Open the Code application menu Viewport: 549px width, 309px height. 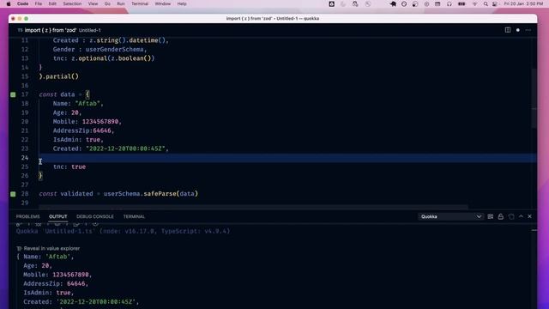tap(23, 3)
